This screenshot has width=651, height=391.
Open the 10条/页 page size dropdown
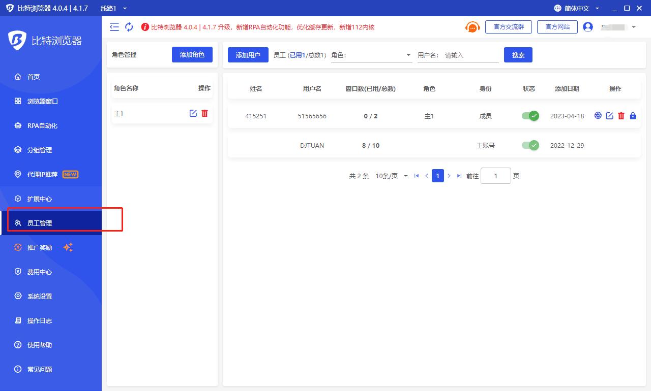tap(392, 176)
